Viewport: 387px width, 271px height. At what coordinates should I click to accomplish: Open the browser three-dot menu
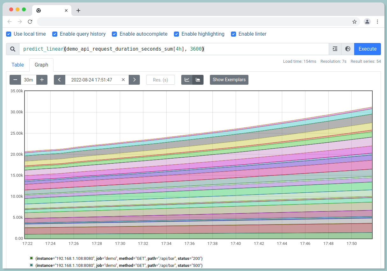pos(377,22)
